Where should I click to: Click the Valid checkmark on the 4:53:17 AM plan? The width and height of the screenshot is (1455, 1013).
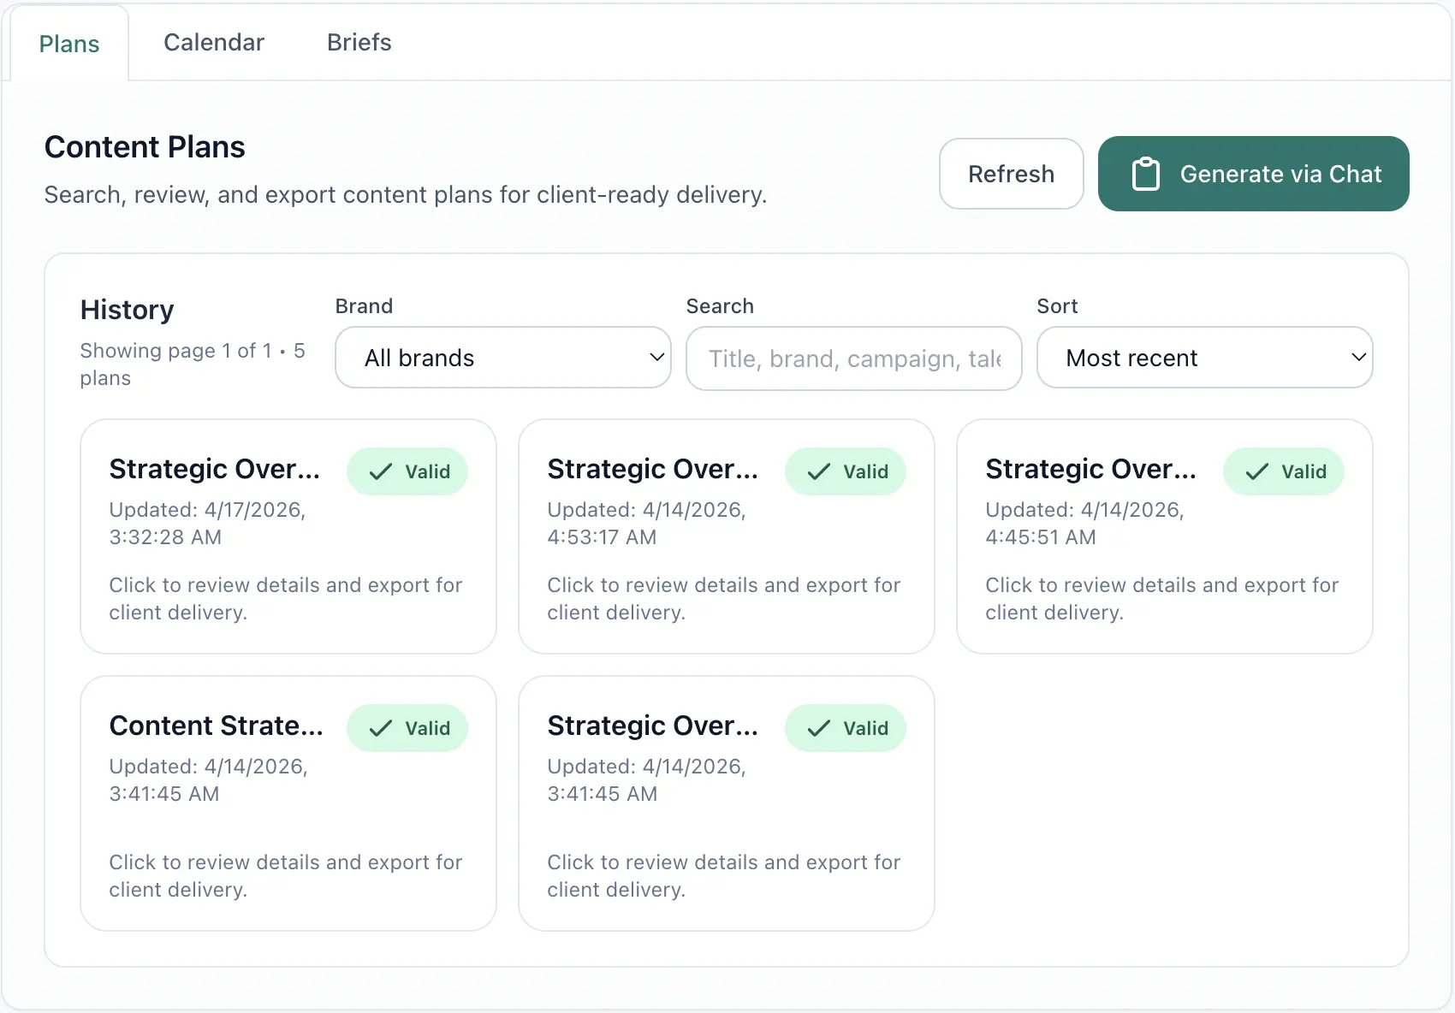tap(819, 471)
